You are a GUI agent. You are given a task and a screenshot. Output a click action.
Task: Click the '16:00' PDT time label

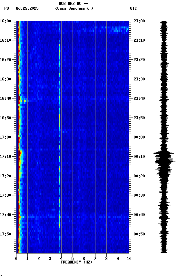[x=5, y=21]
